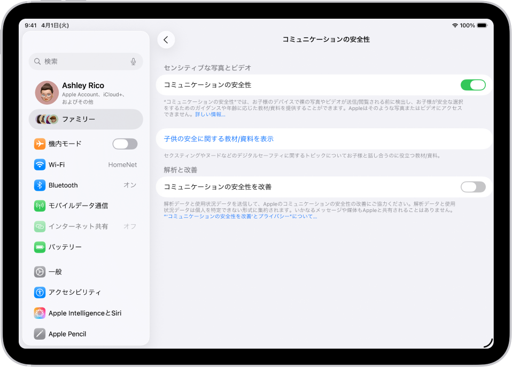Image resolution: width=512 pixels, height=368 pixels.
Task: Enable コミュニケーションの安全性を改善
Action: pyautogui.click(x=473, y=187)
